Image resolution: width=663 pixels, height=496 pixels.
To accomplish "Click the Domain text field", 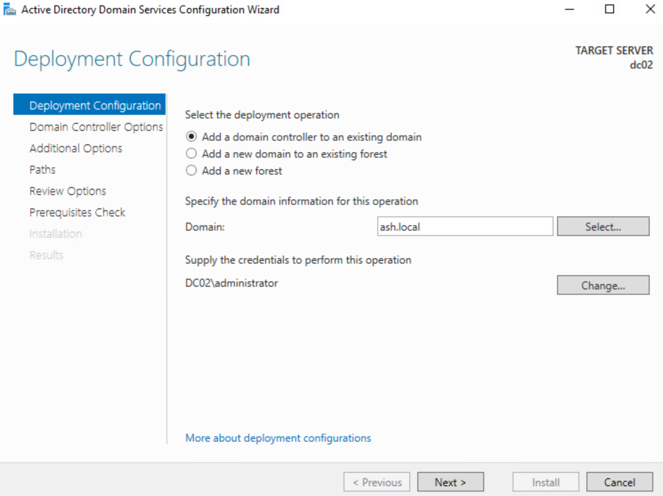I will pyautogui.click(x=465, y=227).
